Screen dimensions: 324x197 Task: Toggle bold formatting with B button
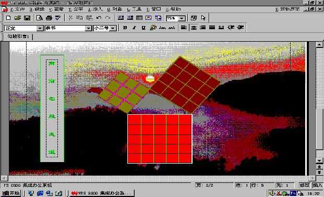point(125,28)
